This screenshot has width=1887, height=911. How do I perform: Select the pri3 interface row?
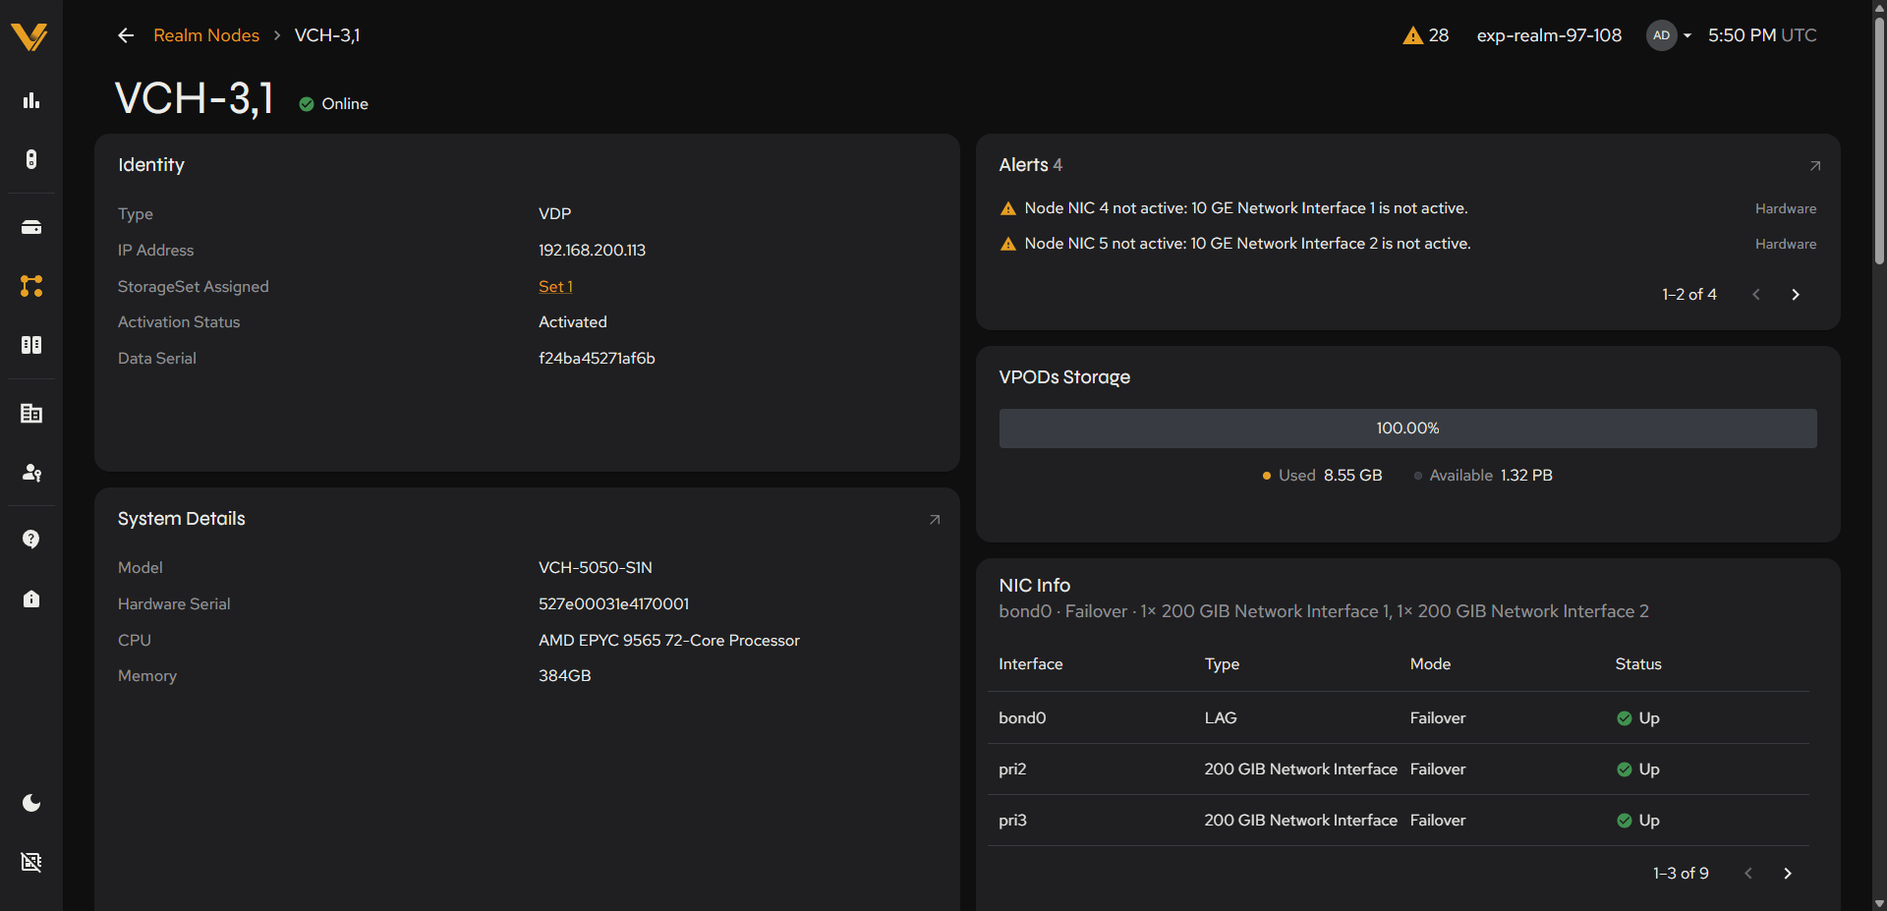(1399, 821)
